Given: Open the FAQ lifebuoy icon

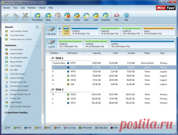Looking at the screenshot, I should (x=117, y=17).
